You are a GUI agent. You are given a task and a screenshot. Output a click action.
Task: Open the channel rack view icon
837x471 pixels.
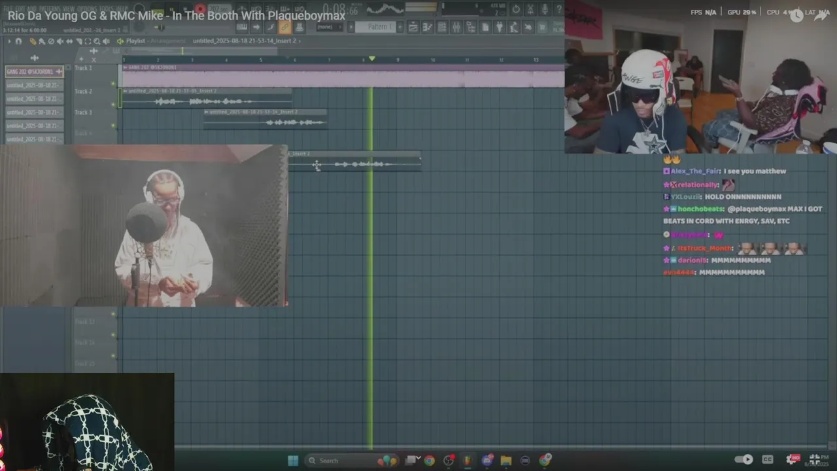[x=441, y=27]
